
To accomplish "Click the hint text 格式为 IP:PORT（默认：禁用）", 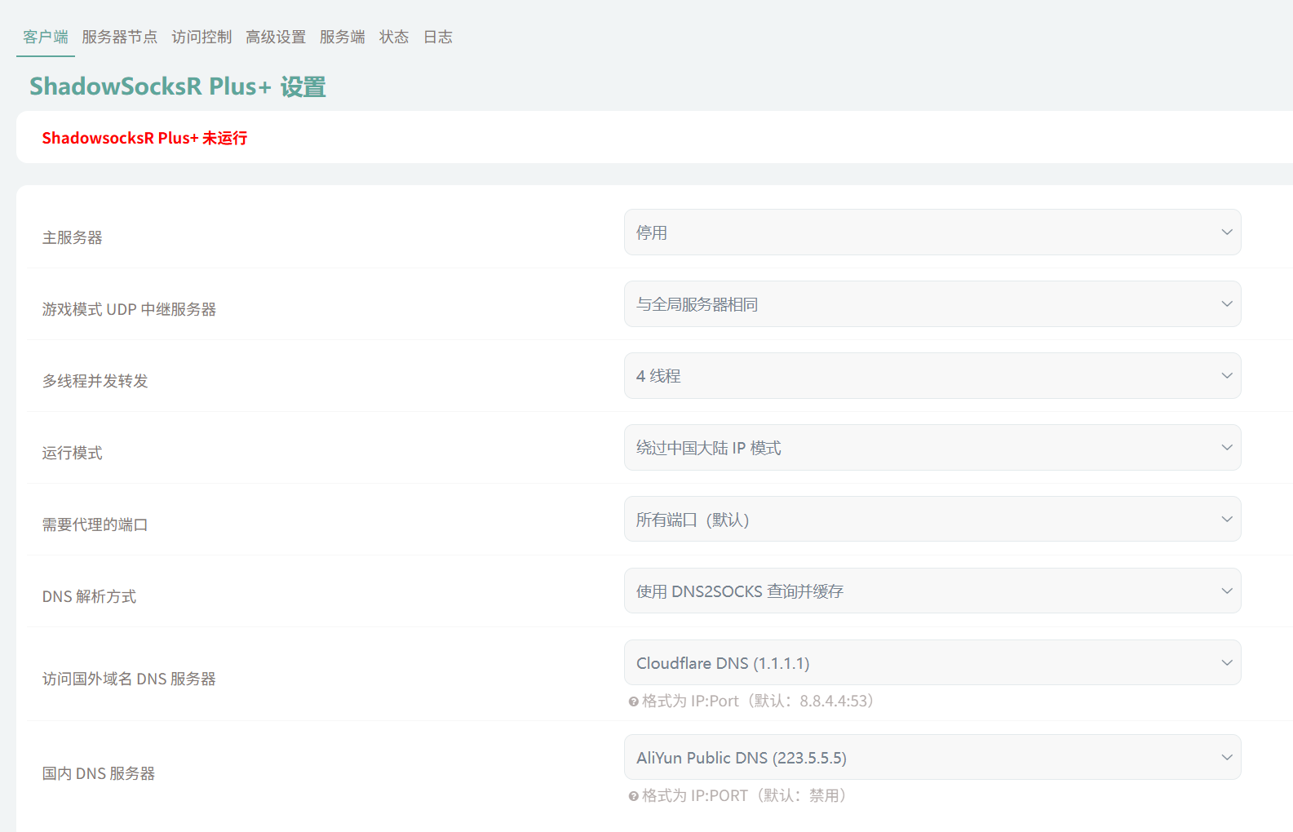I will tap(745, 795).
